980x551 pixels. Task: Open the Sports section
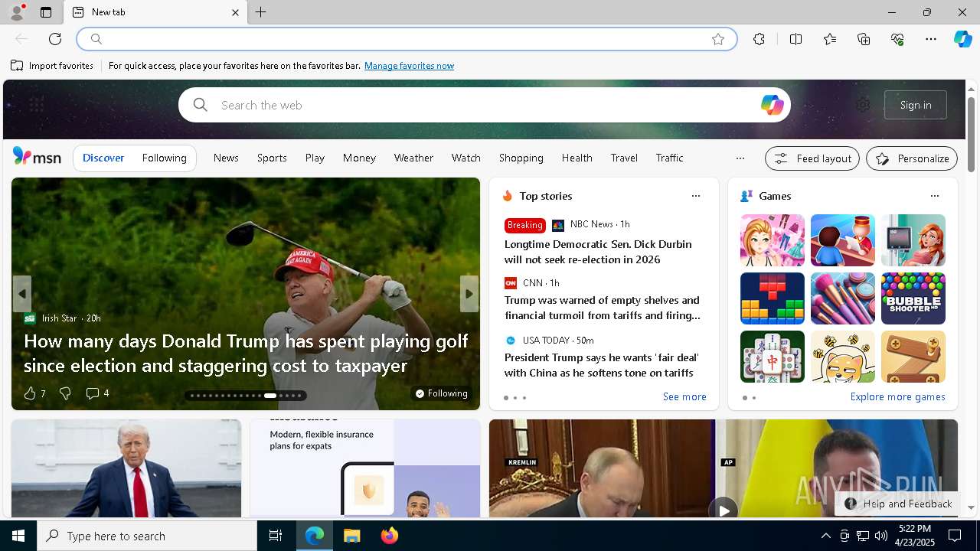click(272, 158)
